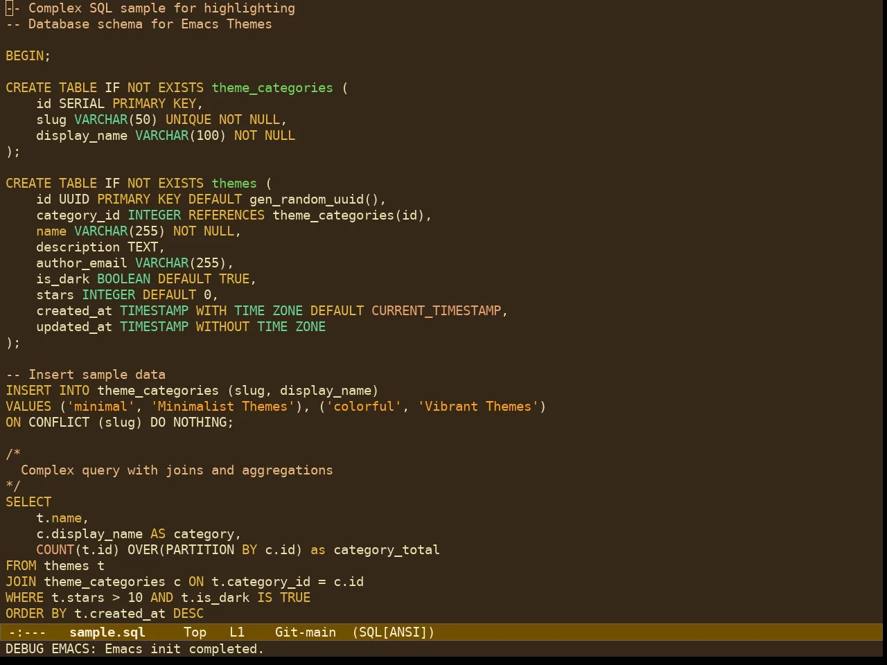Viewport: 887px width, 665px height.
Task: Click 'description TEXT' line
Action: tap(100, 247)
